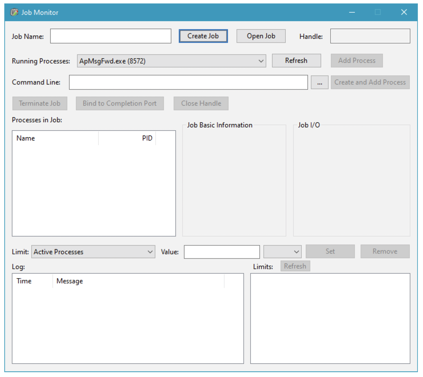Click the Create Job button

(x=203, y=36)
